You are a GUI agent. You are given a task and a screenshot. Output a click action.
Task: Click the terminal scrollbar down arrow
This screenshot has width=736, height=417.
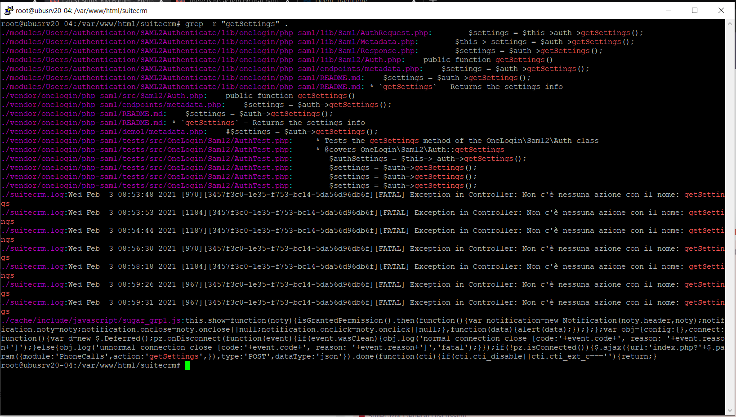tap(730, 410)
